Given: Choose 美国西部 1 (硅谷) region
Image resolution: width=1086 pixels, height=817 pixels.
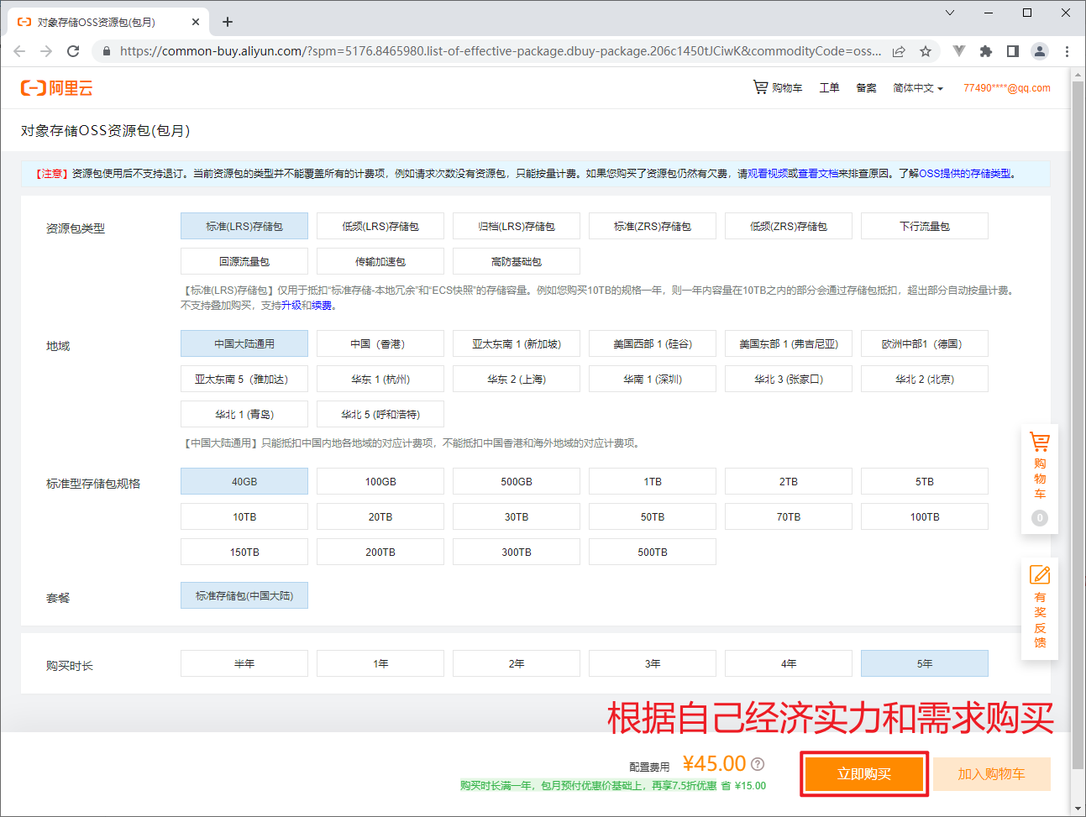Looking at the screenshot, I should pyautogui.click(x=653, y=343).
